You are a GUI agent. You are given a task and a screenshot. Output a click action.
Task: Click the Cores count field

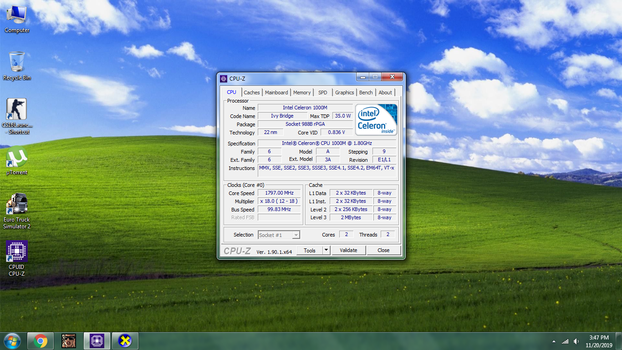click(346, 234)
